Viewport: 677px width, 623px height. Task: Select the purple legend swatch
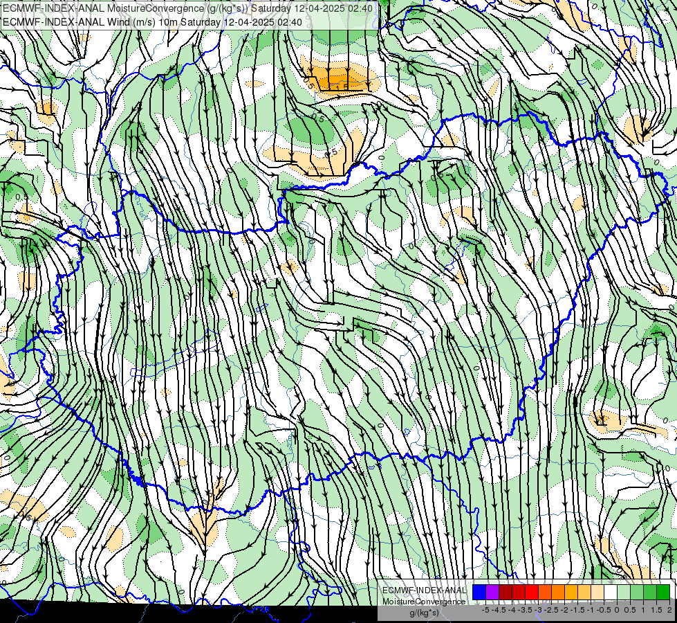(492, 593)
